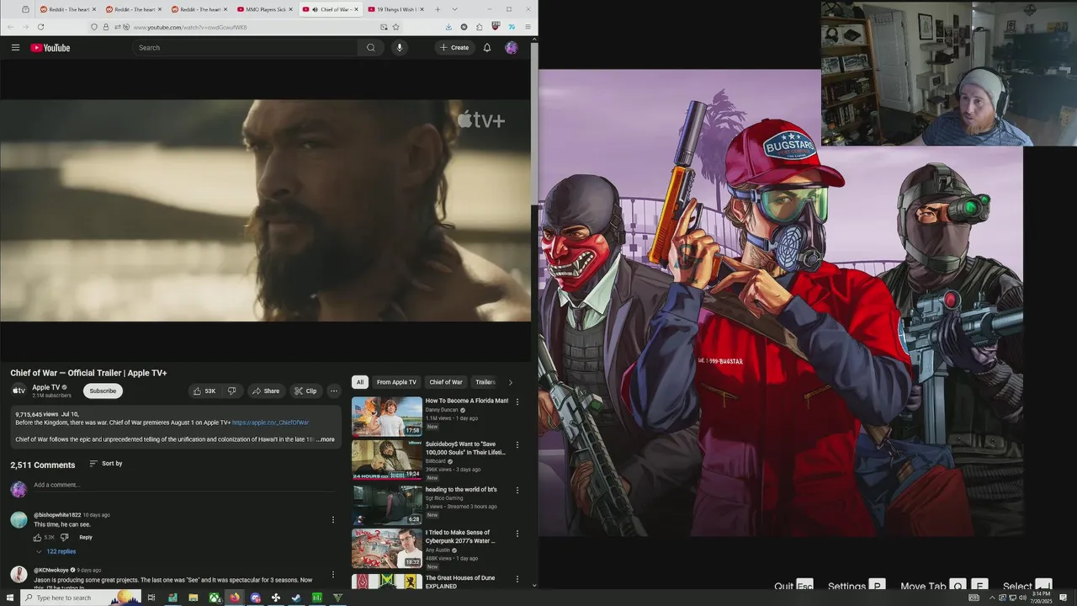The height and width of the screenshot is (606, 1077).
Task: Open the taskbar volume control
Action: tap(1022, 598)
